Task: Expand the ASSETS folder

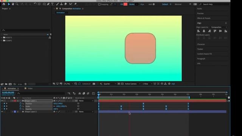Action: point(2,37)
